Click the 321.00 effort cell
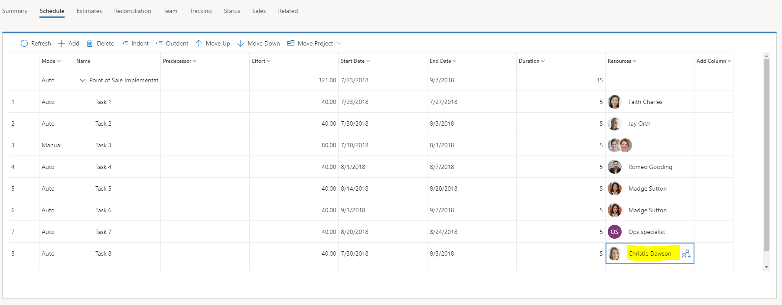 coord(294,80)
